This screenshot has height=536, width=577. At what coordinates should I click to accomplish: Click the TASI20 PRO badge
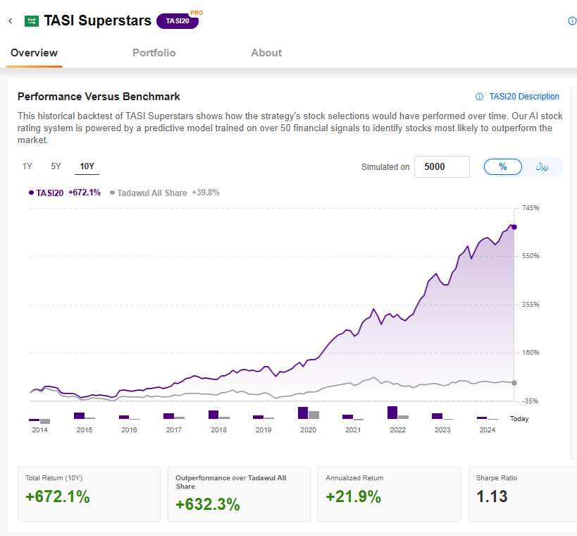(x=178, y=21)
